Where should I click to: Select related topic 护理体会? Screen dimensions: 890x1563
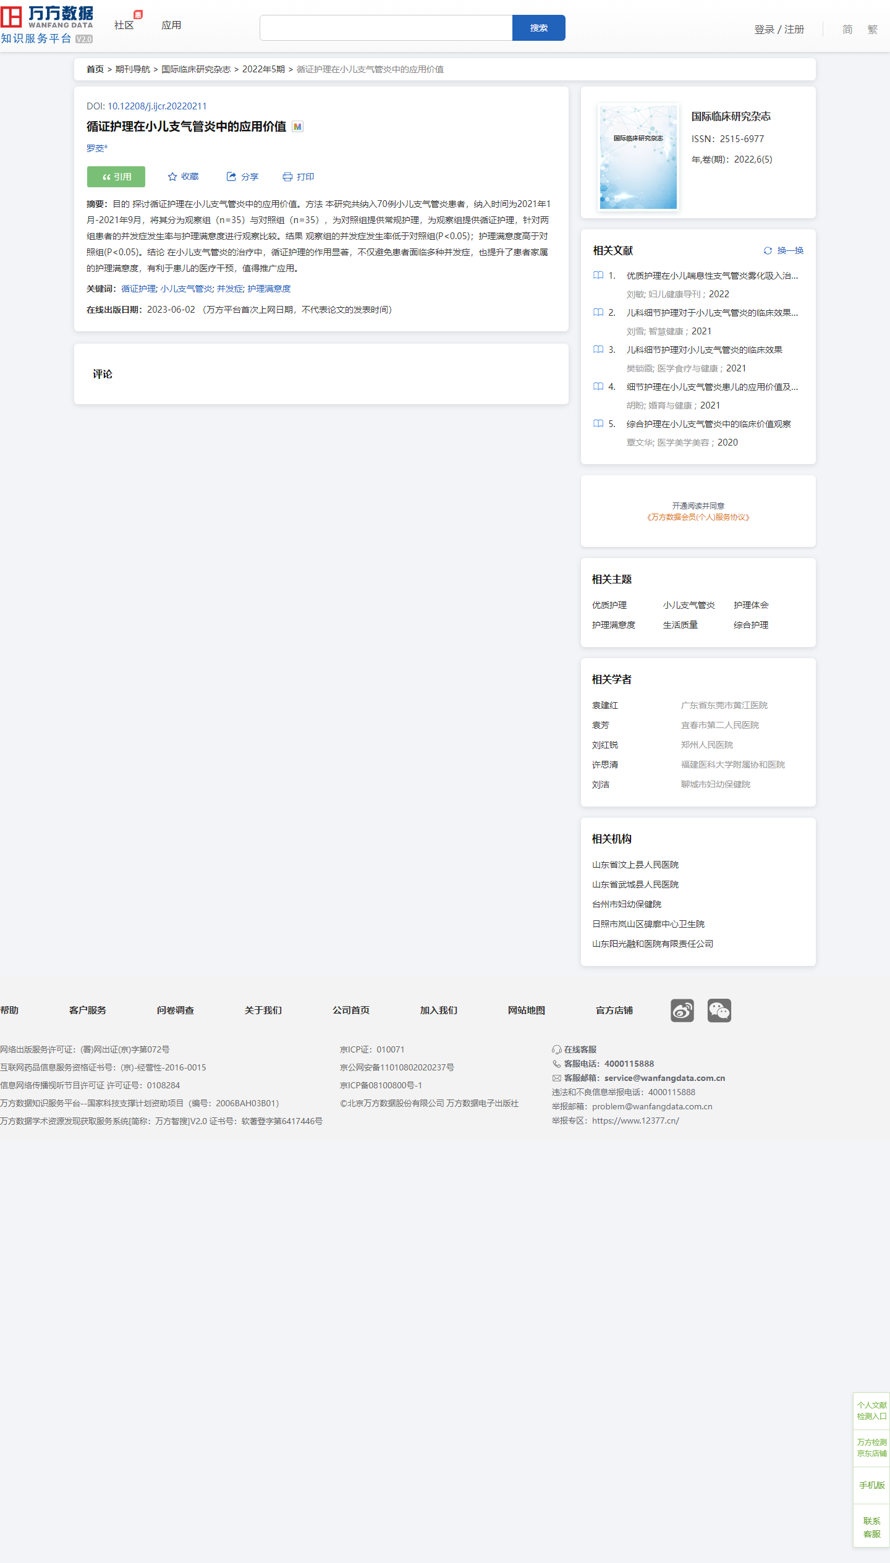point(751,605)
